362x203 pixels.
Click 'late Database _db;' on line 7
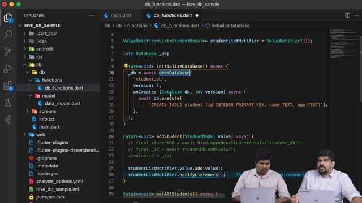coord(146,54)
